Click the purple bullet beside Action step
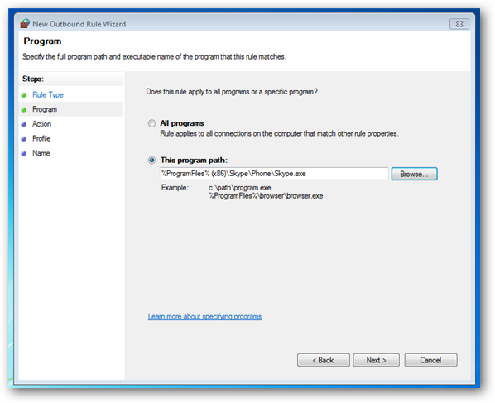Screen dimensions: 495x403 [24, 124]
